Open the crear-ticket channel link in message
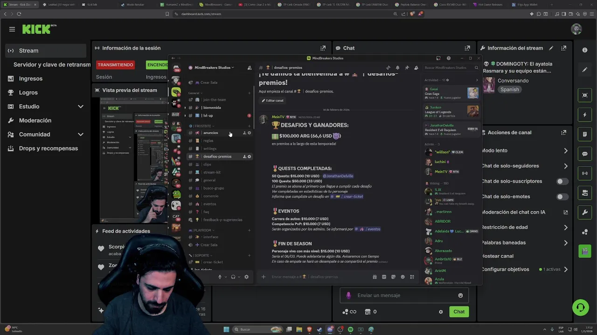This screenshot has height=335, width=597. [347, 196]
